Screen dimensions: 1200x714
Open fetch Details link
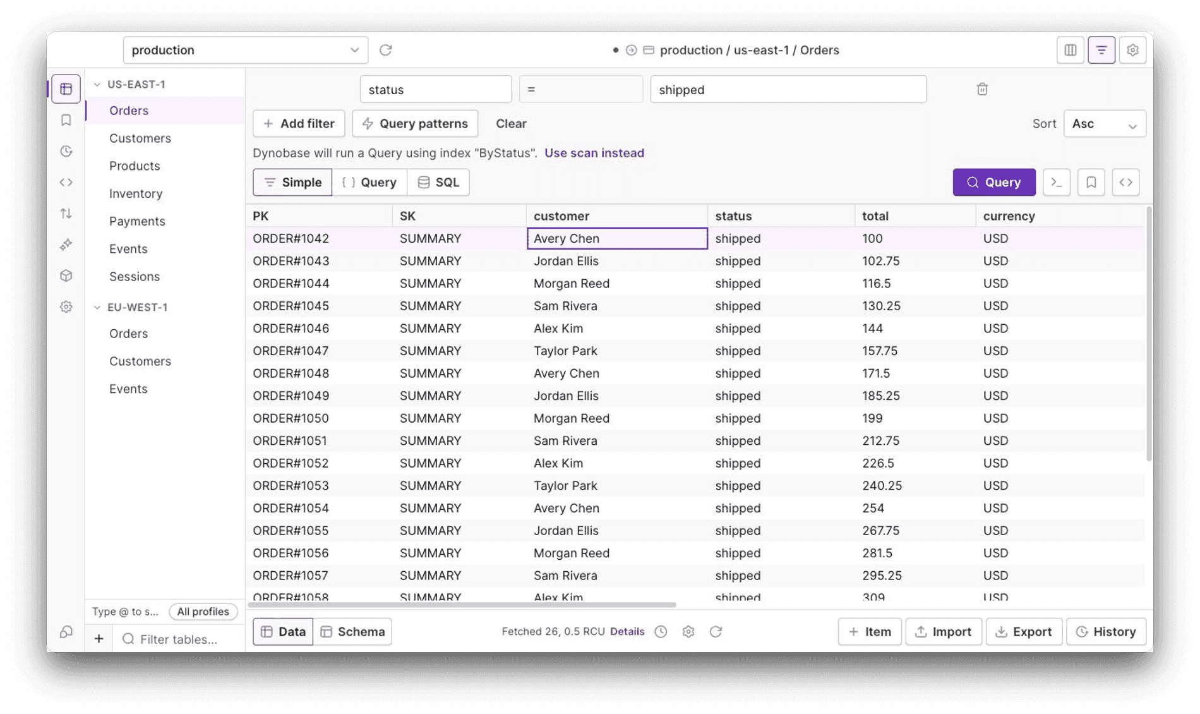click(x=627, y=631)
